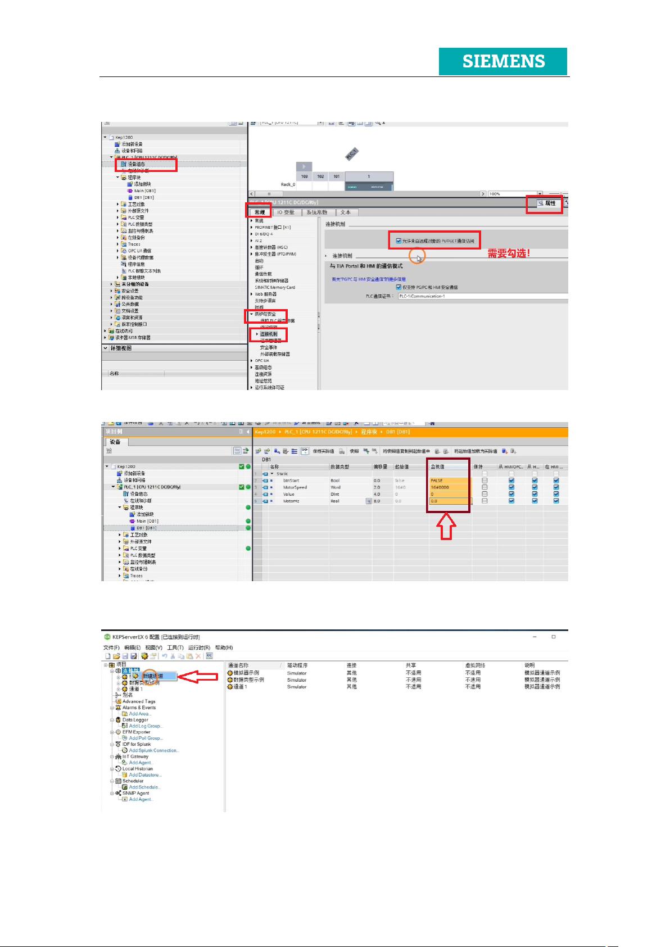Click the 在线和诊断 icon in second project tree
670x947 pixels.
126,501
